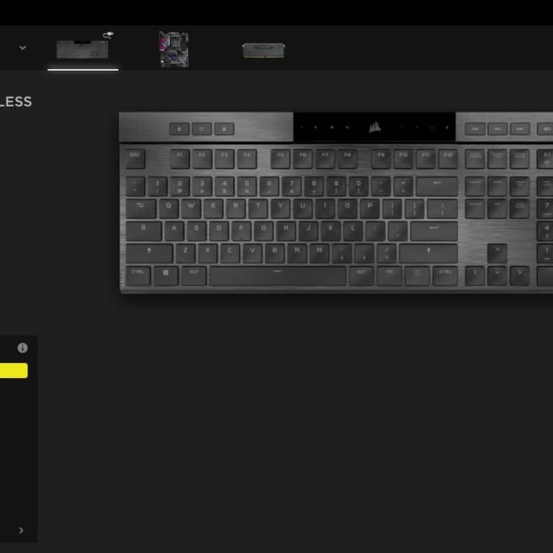
Task: Select the brightness key on the keyboard top bar
Action: pyautogui.click(x=202, y=129)
